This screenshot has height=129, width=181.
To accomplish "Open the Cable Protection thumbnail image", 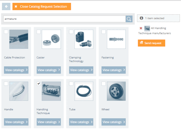I will click(x=19, y=39).
